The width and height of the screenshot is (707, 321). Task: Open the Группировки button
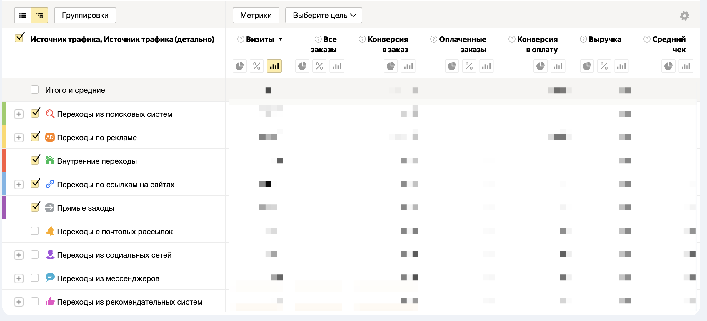(x=85, y=15)
